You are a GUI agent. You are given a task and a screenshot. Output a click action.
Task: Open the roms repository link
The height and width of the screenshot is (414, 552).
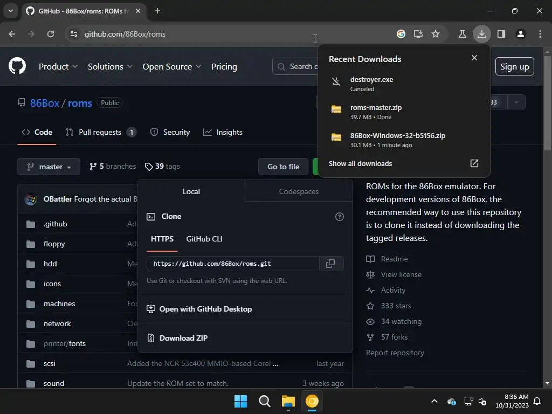click(x=80, y=103)
